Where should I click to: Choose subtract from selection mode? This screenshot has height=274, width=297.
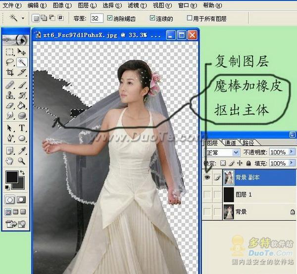click(52, 18)
